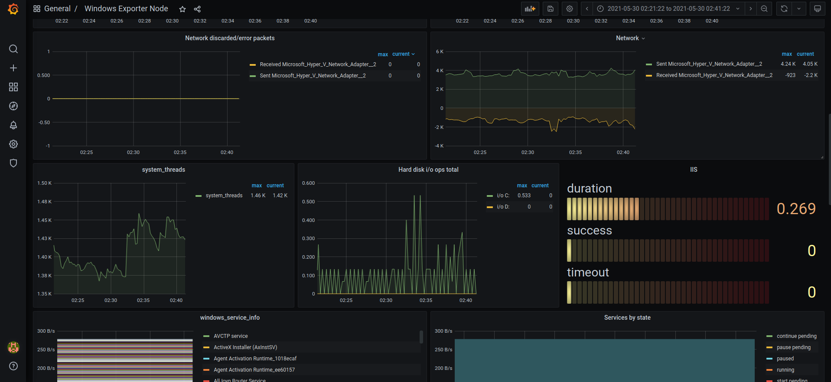
Task: Click the windows_service_info legend scrollbar
Action: [x=421, y=337]
